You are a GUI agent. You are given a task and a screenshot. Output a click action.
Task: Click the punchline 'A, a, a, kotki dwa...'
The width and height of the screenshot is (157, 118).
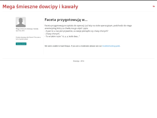click(71, 36)
